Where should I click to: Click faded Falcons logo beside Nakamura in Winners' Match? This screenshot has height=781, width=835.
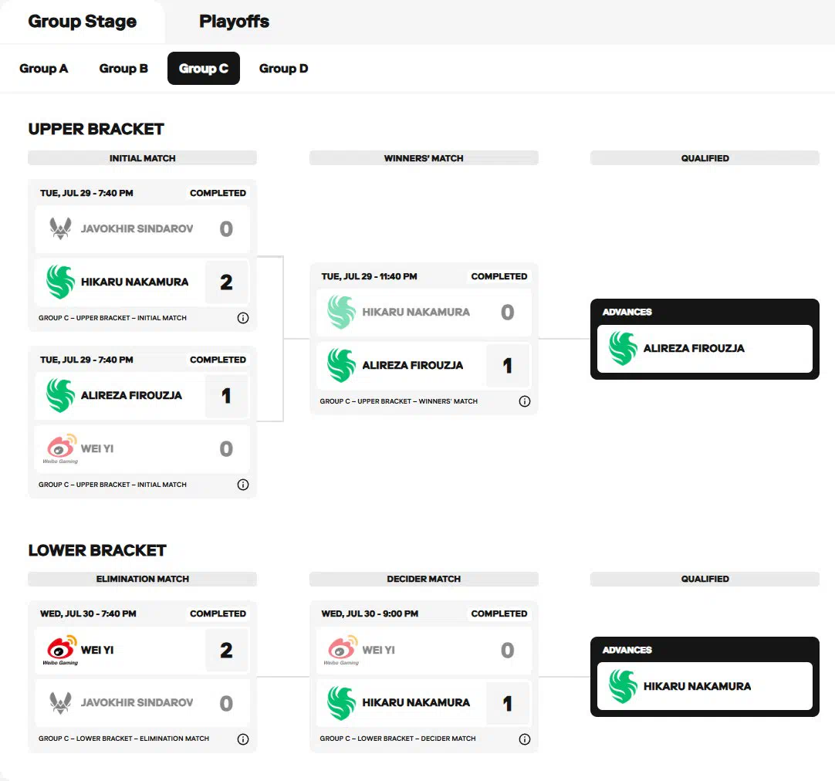(341, 312)
